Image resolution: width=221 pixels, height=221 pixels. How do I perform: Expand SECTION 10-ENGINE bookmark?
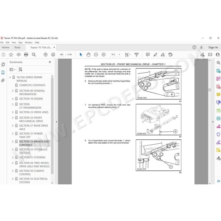pos(13,99)
